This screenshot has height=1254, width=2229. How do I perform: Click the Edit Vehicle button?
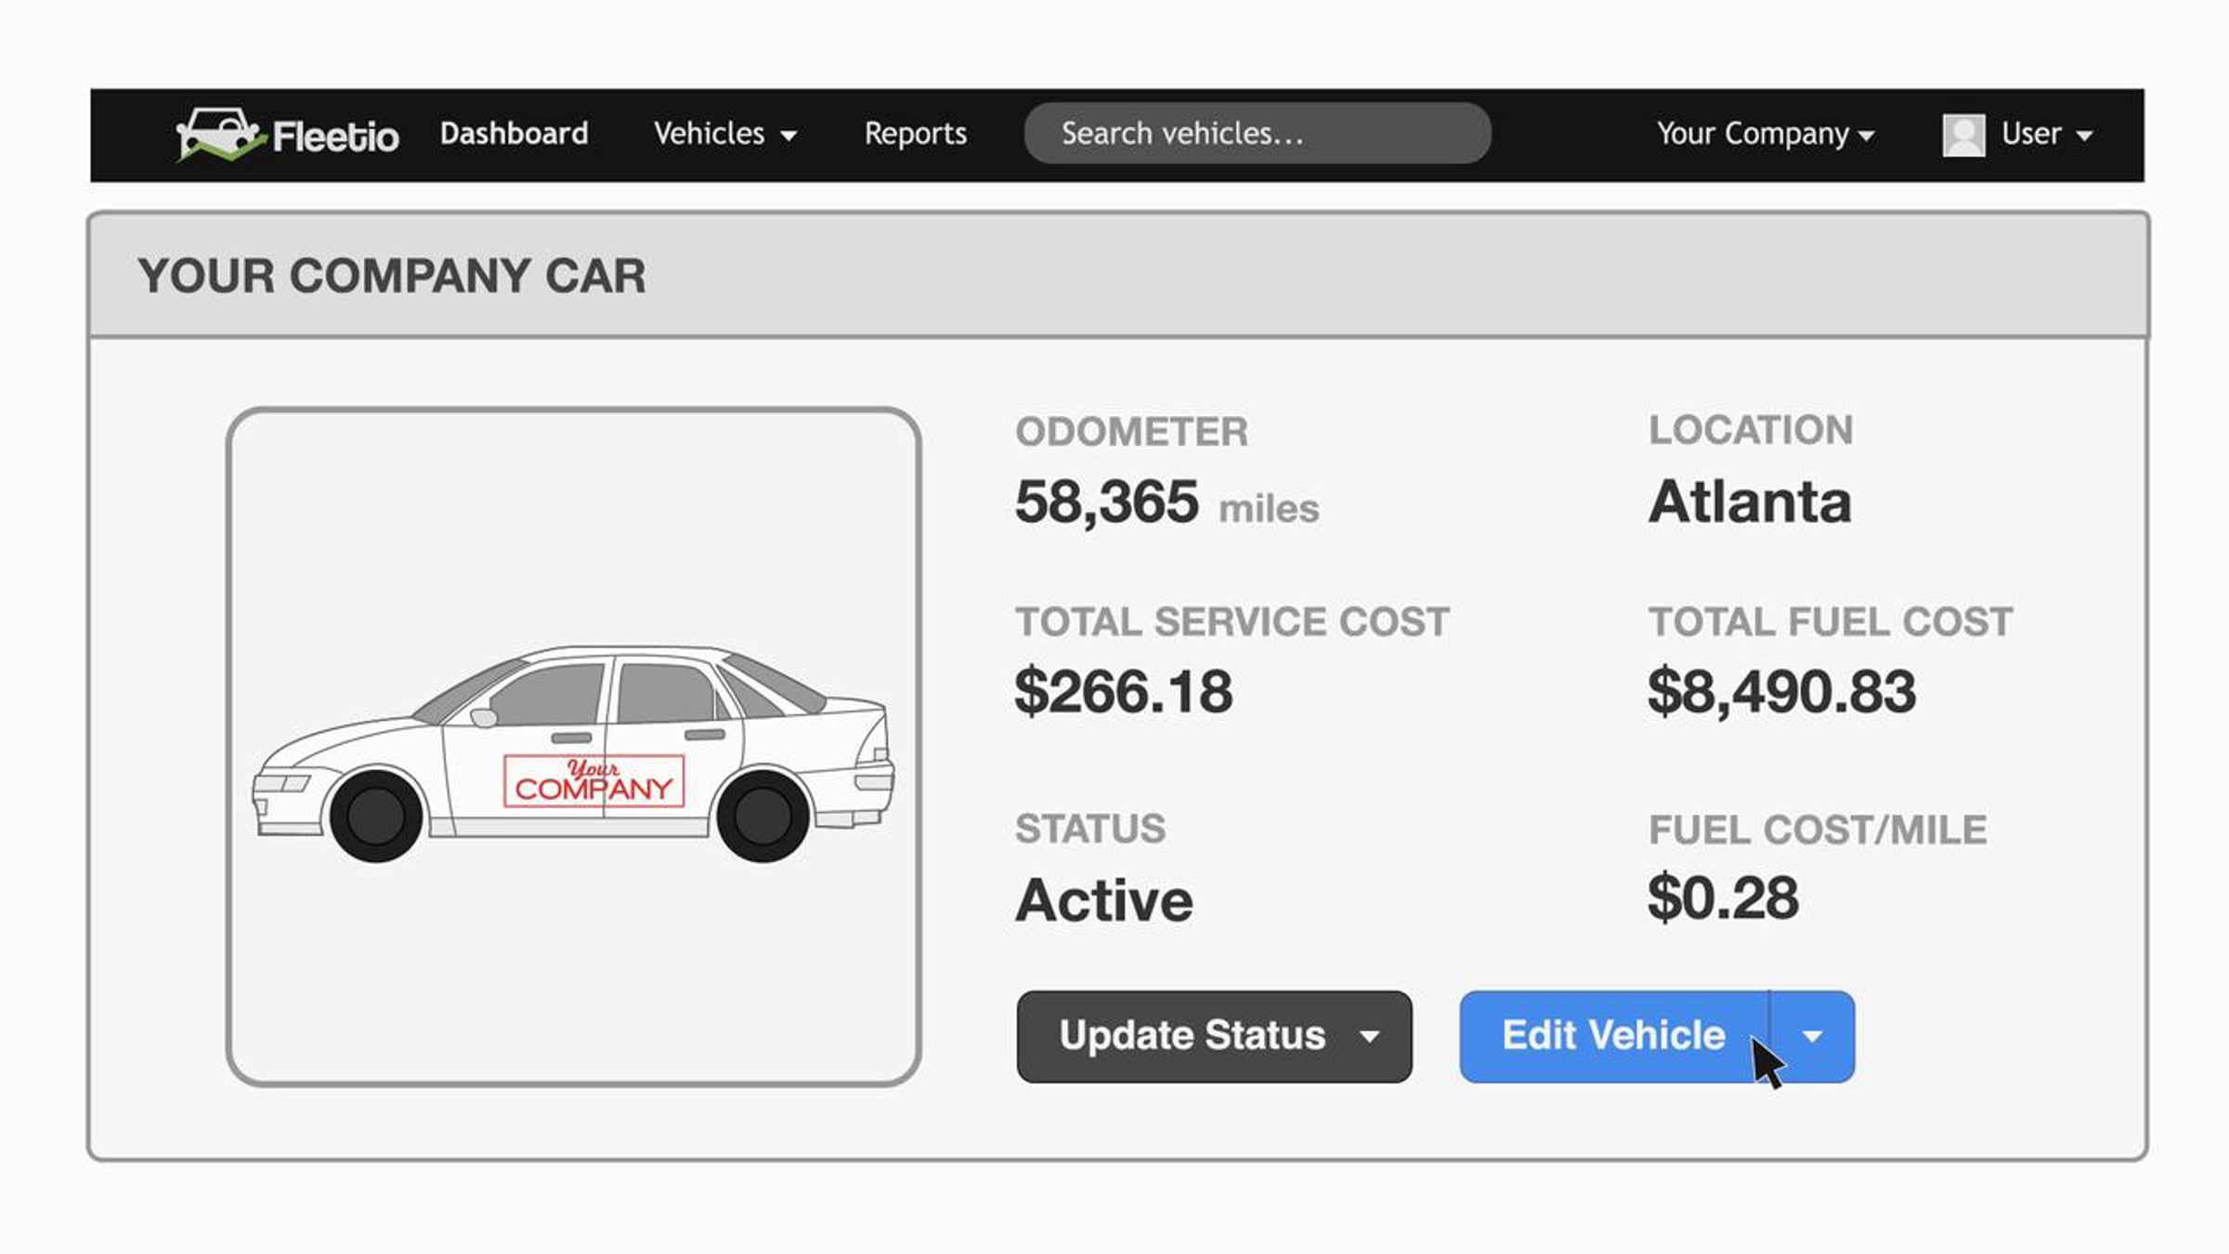click(x=1614, y=1036)
